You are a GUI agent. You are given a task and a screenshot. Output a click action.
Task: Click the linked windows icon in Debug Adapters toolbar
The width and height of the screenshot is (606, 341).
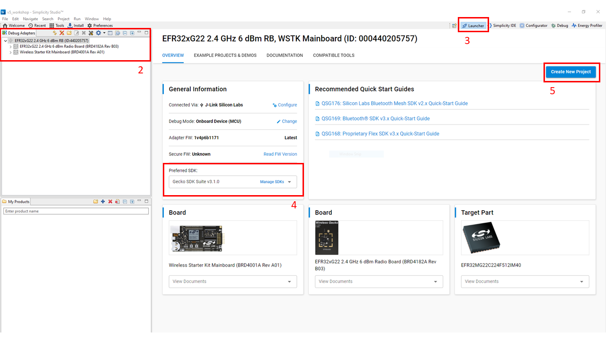tap(117, 33)
